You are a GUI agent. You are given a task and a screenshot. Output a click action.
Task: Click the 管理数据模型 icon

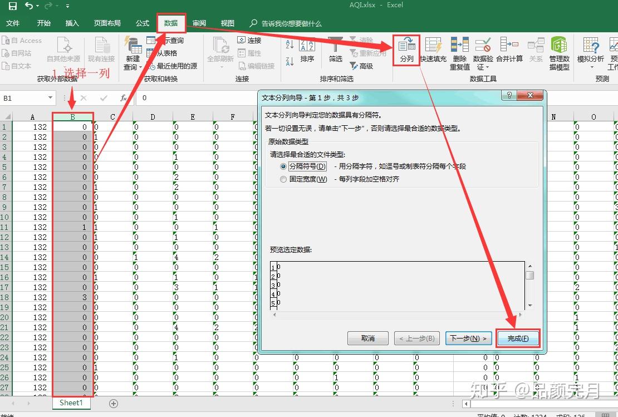(560, 53)
